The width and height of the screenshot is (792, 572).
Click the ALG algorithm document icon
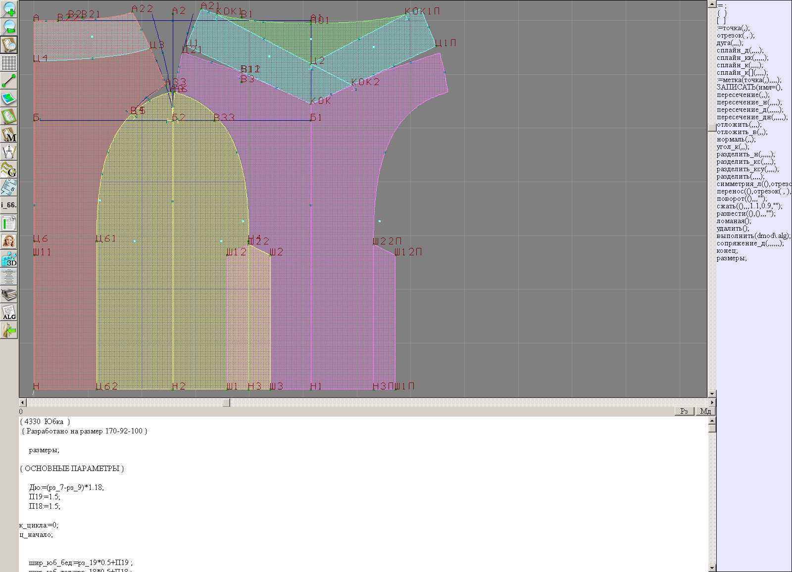9,313
